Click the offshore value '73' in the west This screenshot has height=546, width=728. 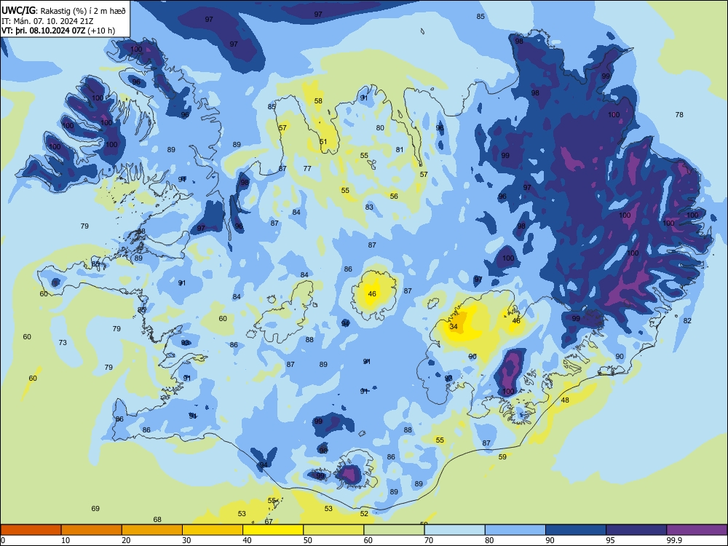(63, 342)
